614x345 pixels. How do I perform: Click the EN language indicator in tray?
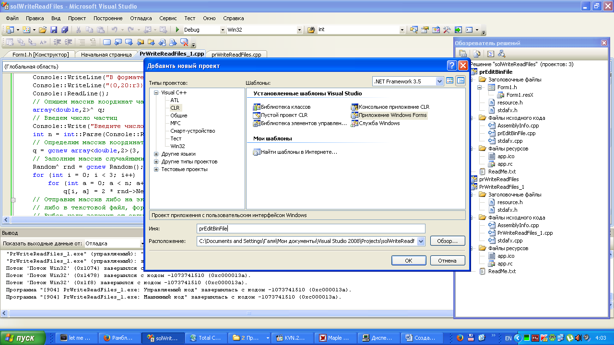click(x=508, y=338)
